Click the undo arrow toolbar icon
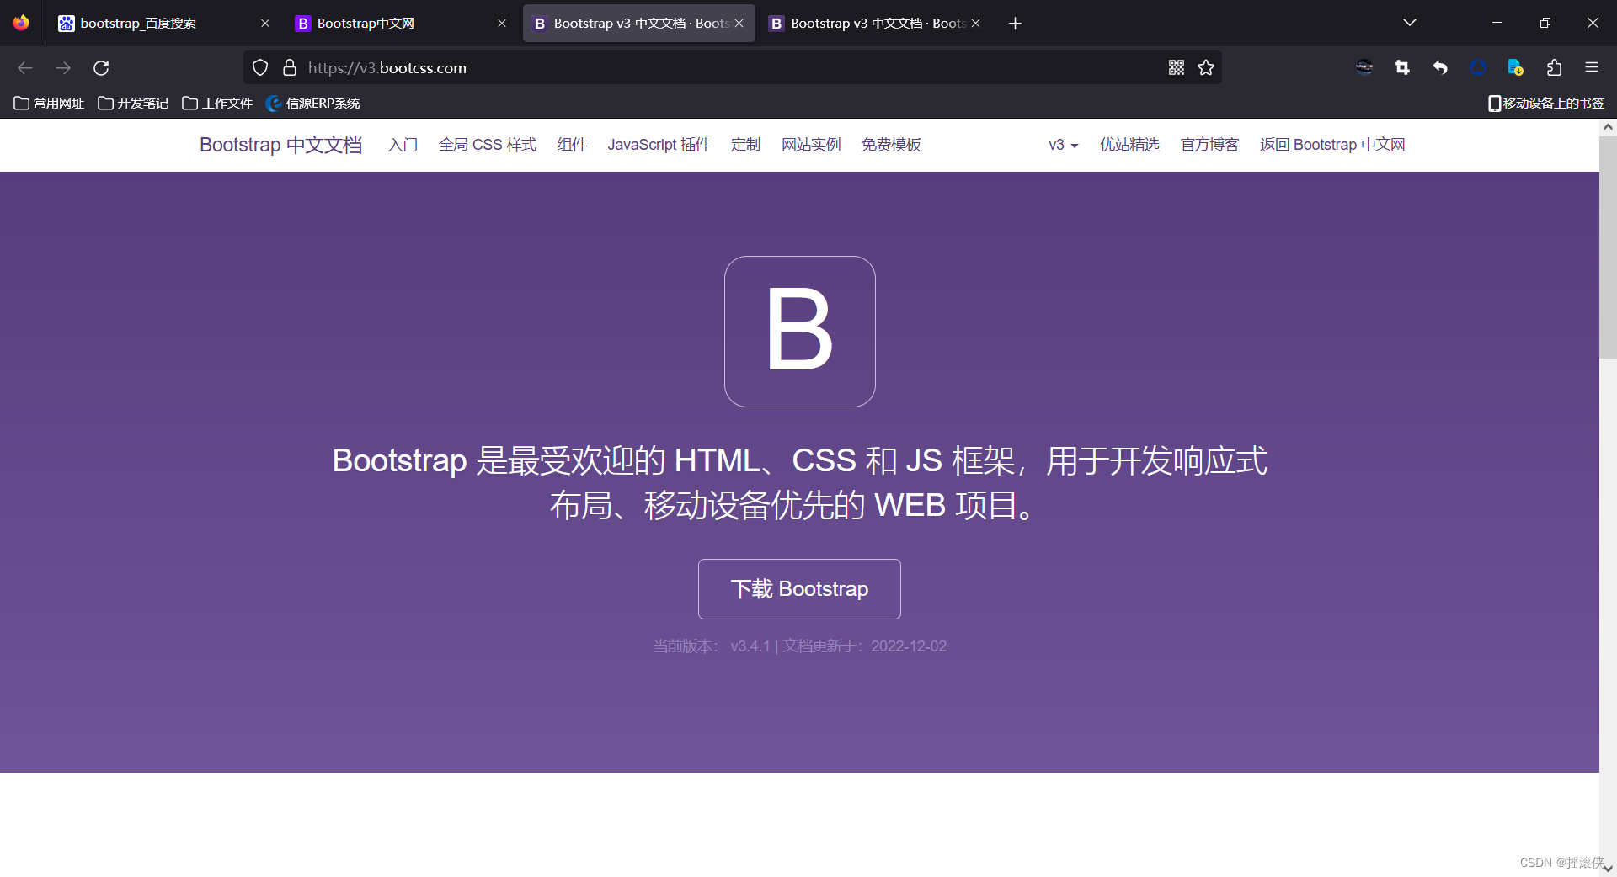The width and height of the screenshot is (1617, 877). pos(1440,67)
